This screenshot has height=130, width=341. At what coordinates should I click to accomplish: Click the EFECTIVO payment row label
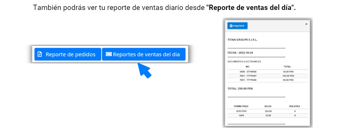(241, 111)
